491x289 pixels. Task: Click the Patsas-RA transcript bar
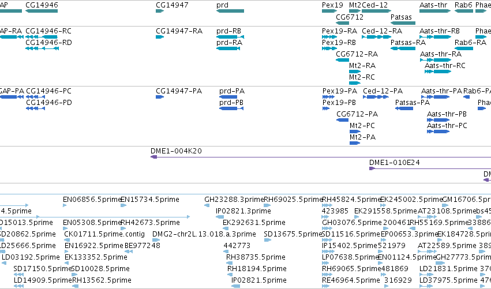pyautogui.click(x=403, y=48)
